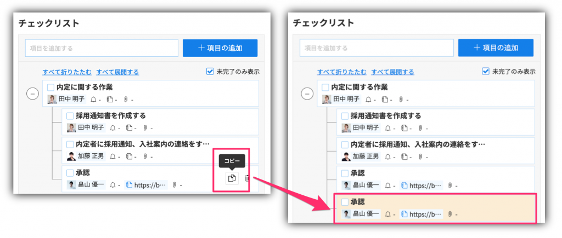Left panel: click assignee 加藤 正男
Viewport: 562px width, 238px height.
click(86, 156)
